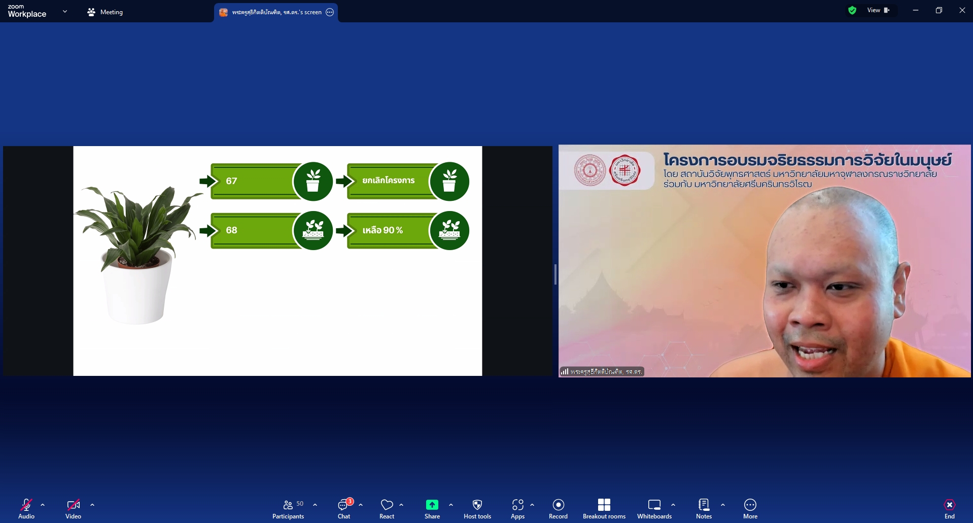Open the View layout options
Image resolution: width=973 pixels, height=523 pixels.
pos(878,10)
